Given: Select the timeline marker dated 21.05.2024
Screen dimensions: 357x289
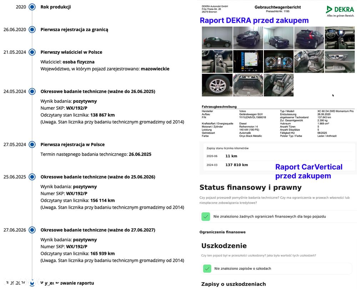Looking at the screenshot, I should [32, 52].
